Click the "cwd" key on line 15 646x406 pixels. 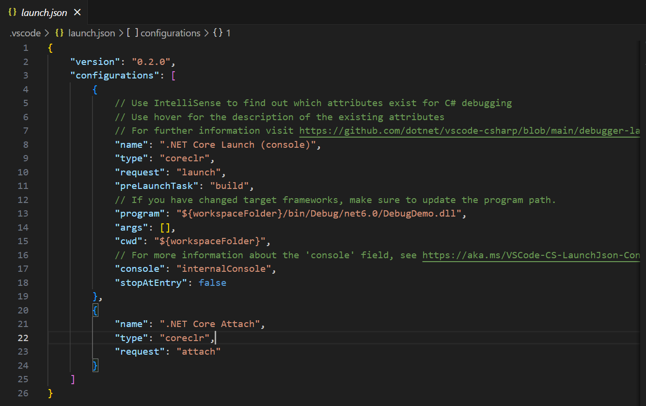click(x=129, y=241)
